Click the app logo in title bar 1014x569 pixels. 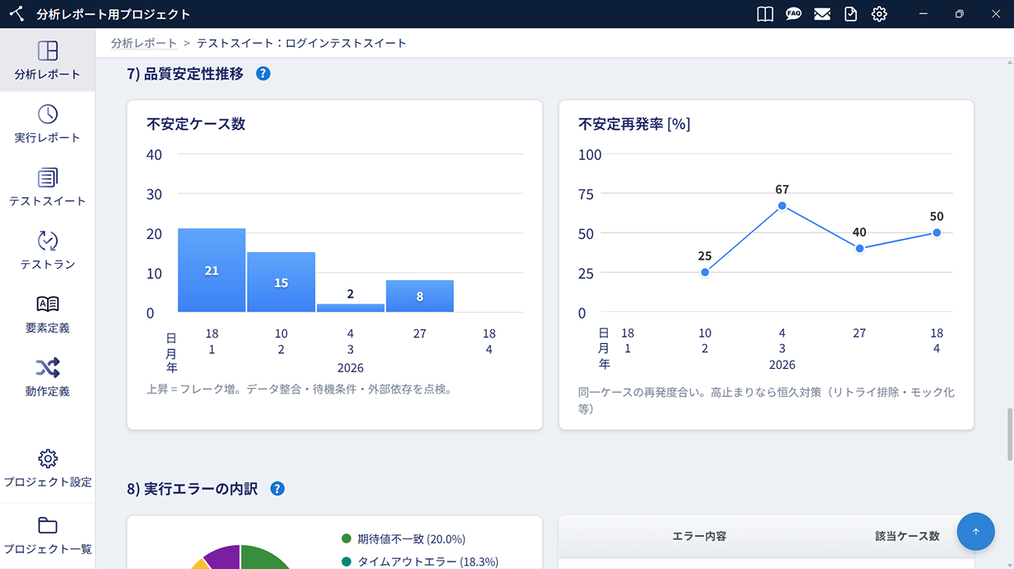pos(17,14)
